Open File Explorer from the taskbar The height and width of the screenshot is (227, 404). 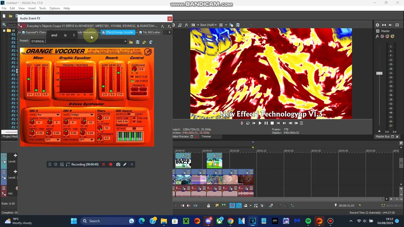pyautogui.click(x=164, y=221)
